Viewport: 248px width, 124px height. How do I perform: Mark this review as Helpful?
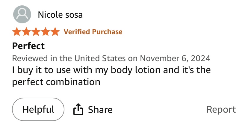[x=38, y=110]
